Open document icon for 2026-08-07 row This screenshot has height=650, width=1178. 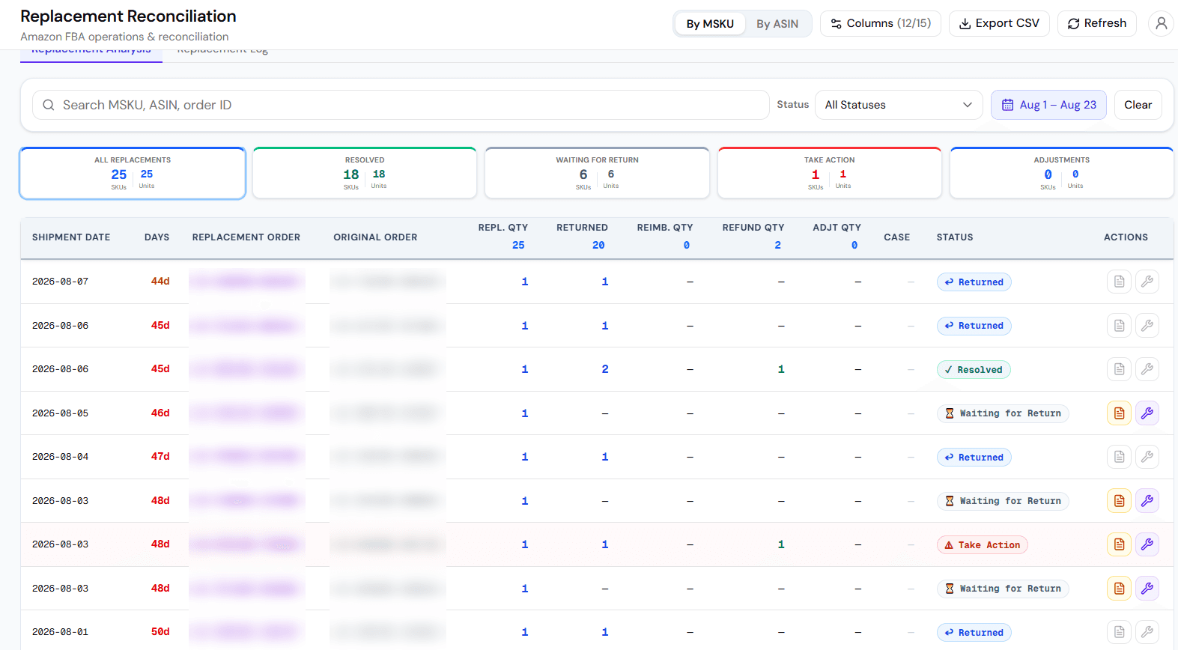[x=1119, y=282]
